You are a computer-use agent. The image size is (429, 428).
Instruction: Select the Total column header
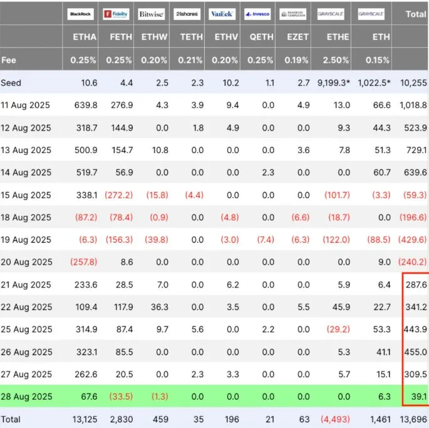tap(416, 14)
